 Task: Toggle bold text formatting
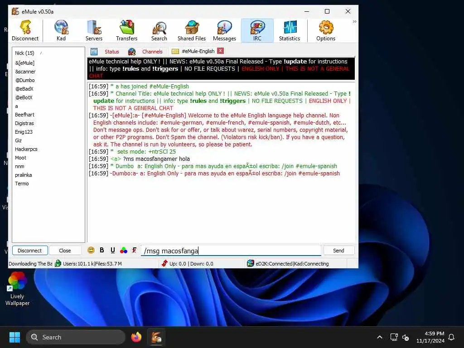[x=102, y=250]
